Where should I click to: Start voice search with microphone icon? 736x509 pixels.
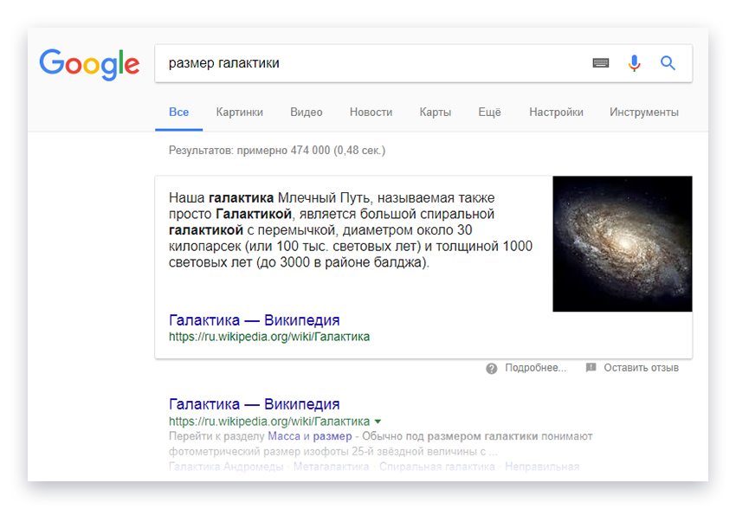click(x=634, y=63)
